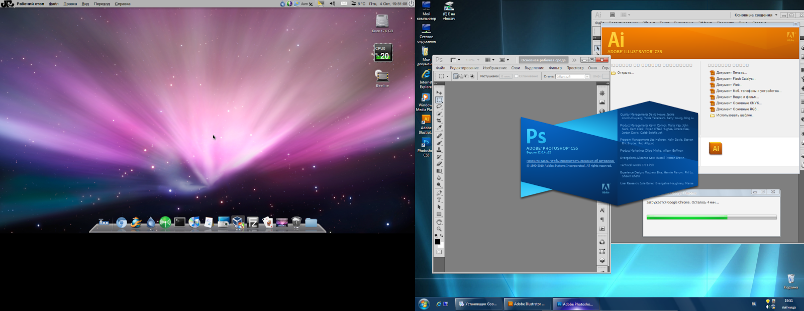Select the Gradient tool in Photoshop
804x311 pixels.
click(439, 171)
